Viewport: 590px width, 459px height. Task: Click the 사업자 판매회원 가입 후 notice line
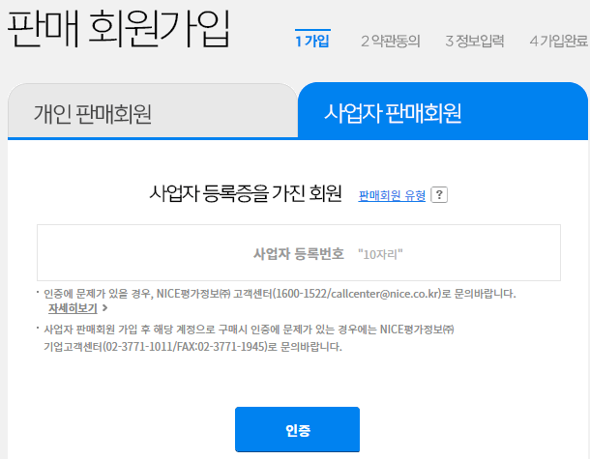click(249, 330)
